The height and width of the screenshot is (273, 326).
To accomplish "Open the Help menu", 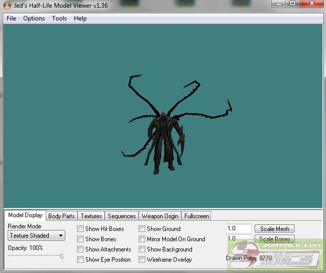I will 80,18.
